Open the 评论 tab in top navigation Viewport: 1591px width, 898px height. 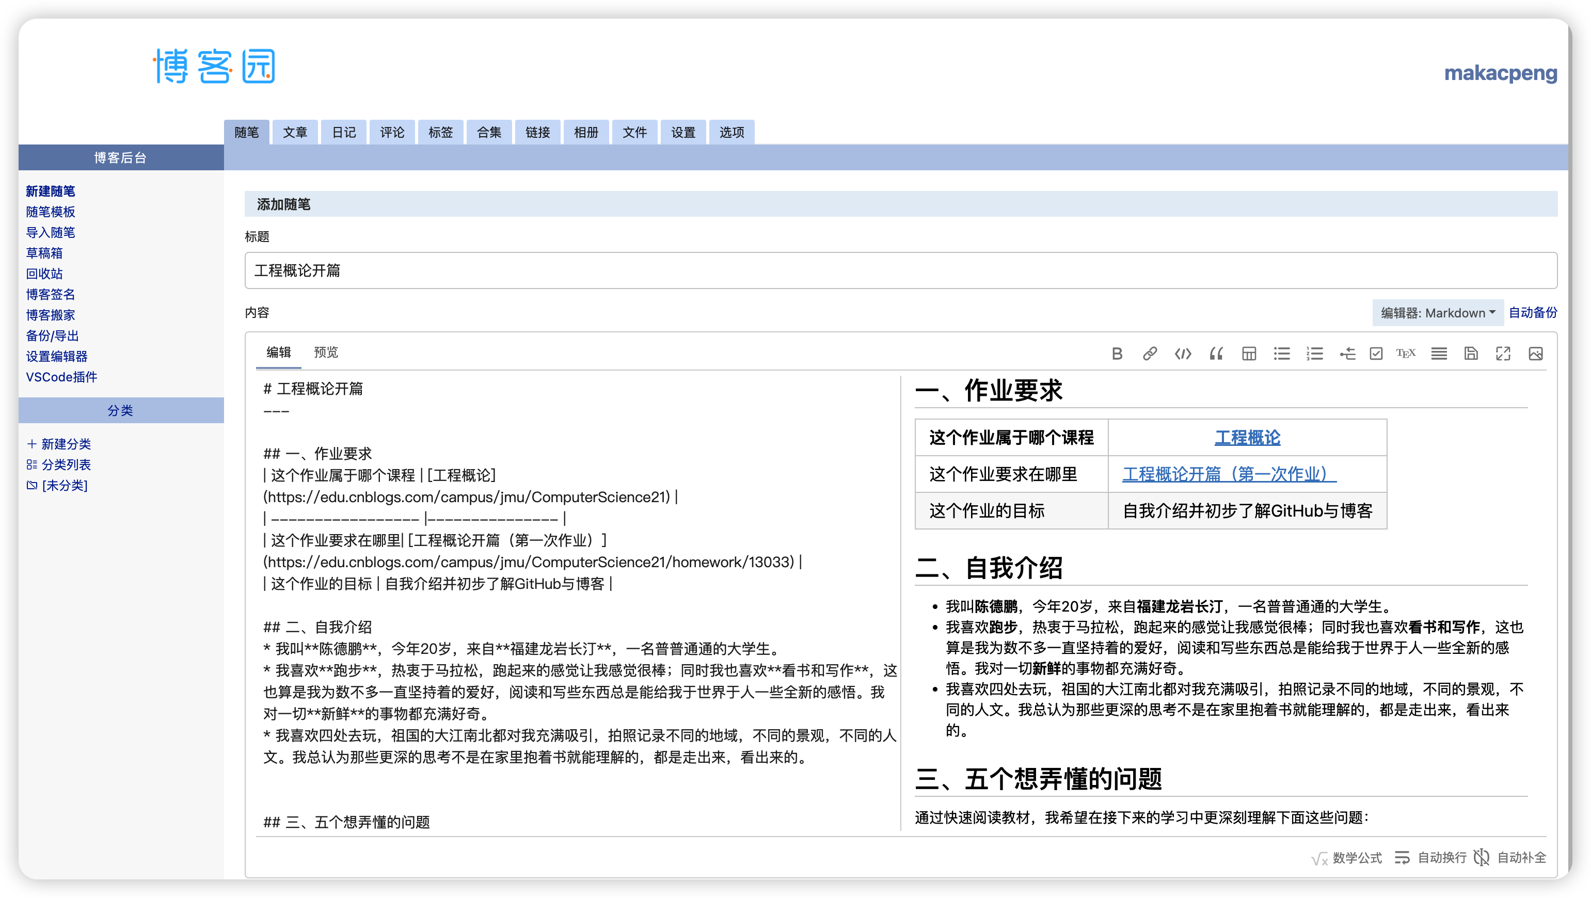[x=392, y=132]
